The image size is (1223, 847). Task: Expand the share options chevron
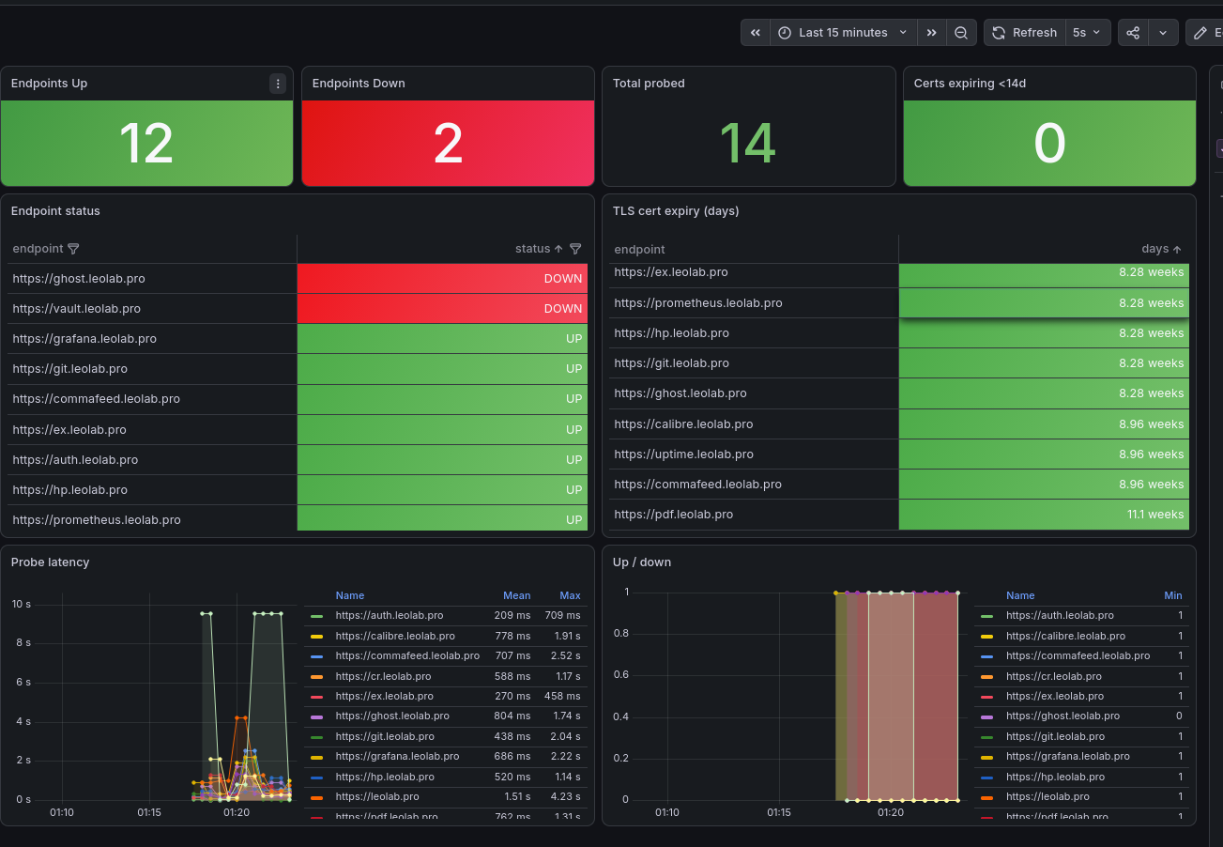pos(1163,32)
